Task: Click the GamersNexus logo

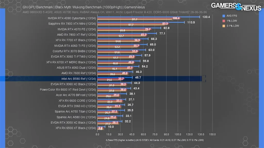Action: pyautogui.click(x=236, y=7)
